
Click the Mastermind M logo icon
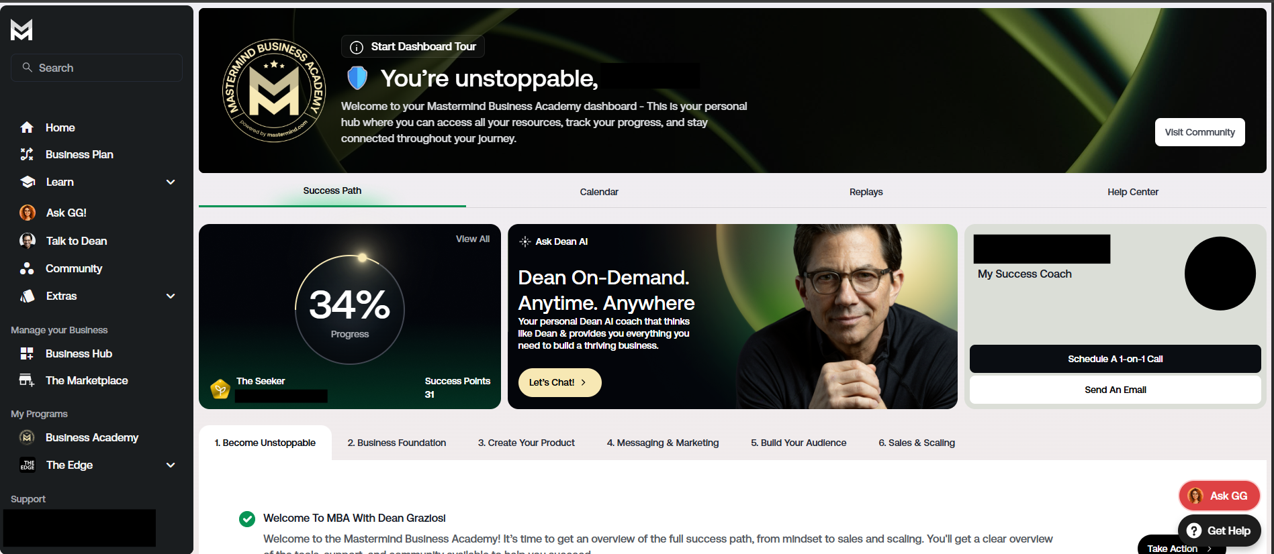click(x=21, y=30)
